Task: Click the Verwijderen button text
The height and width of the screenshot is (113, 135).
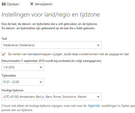Action: click(x=43, y=4)
